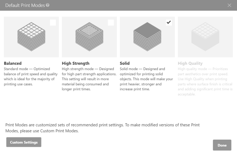Click the Solid mode heading
This screenshot has width=237, height=156.
click(x=125, y=63)
